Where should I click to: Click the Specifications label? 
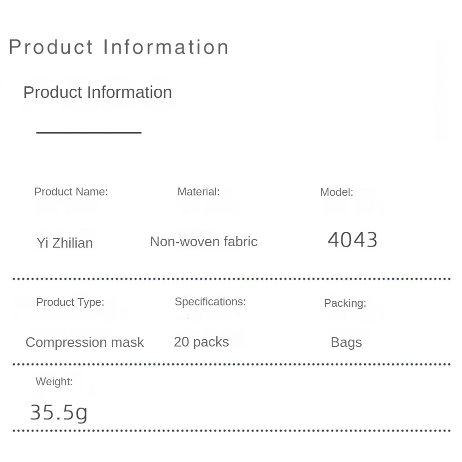tap(210, 302)
